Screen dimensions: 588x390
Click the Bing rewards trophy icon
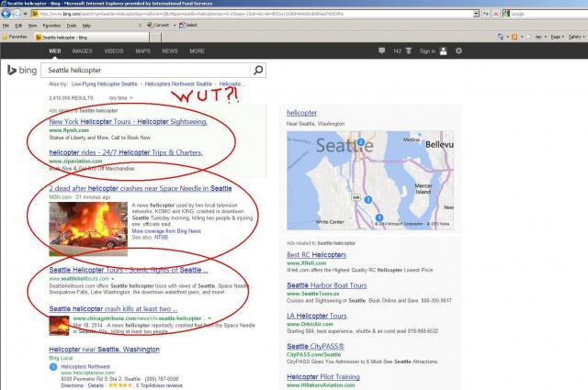click(408, 50)
